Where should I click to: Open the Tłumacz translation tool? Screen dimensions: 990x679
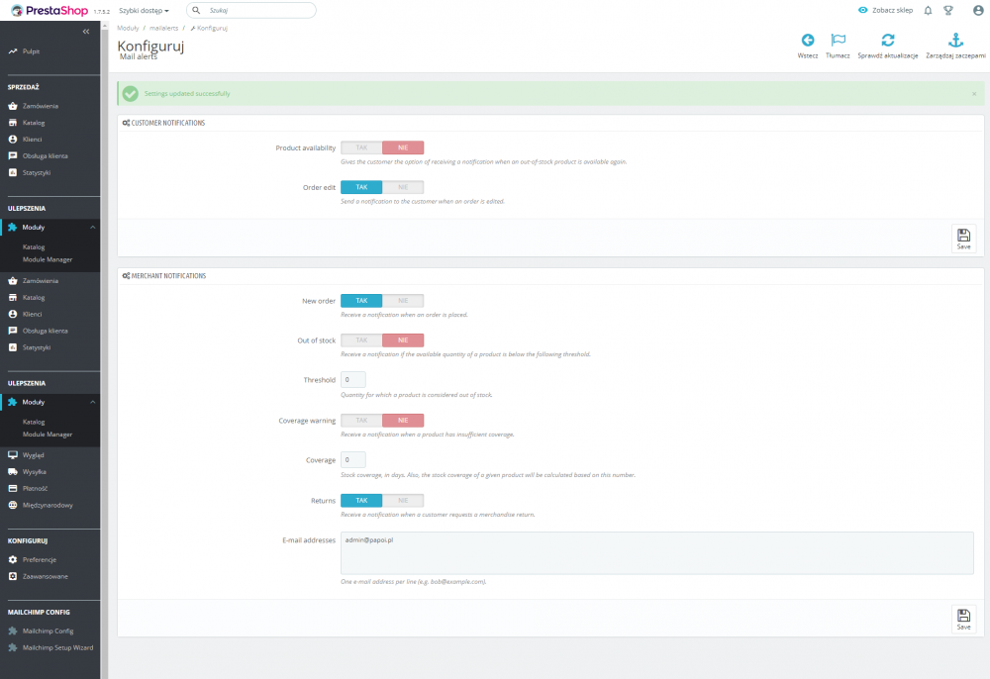[838, 44]
